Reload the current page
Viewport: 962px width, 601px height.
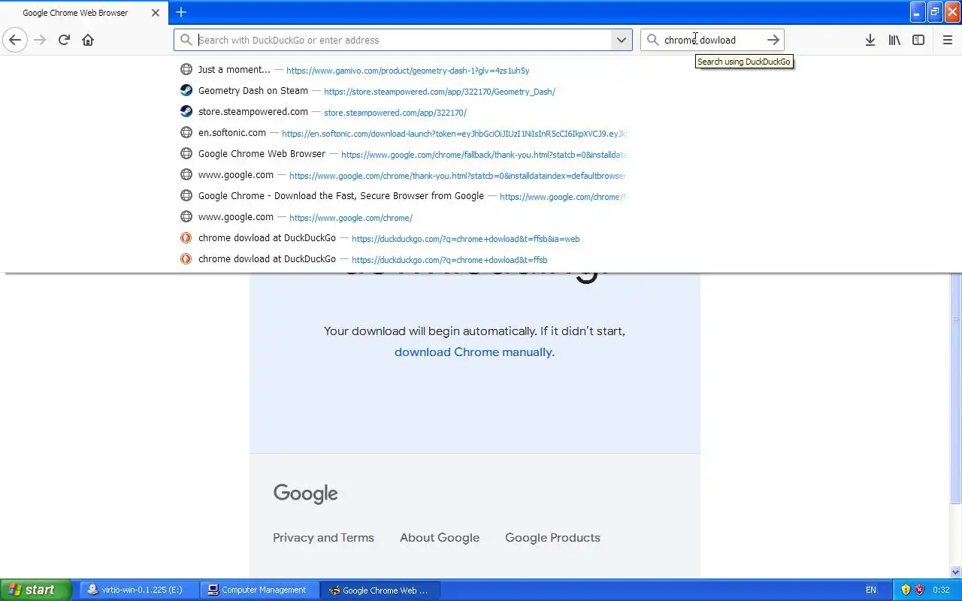pos(64,40)
